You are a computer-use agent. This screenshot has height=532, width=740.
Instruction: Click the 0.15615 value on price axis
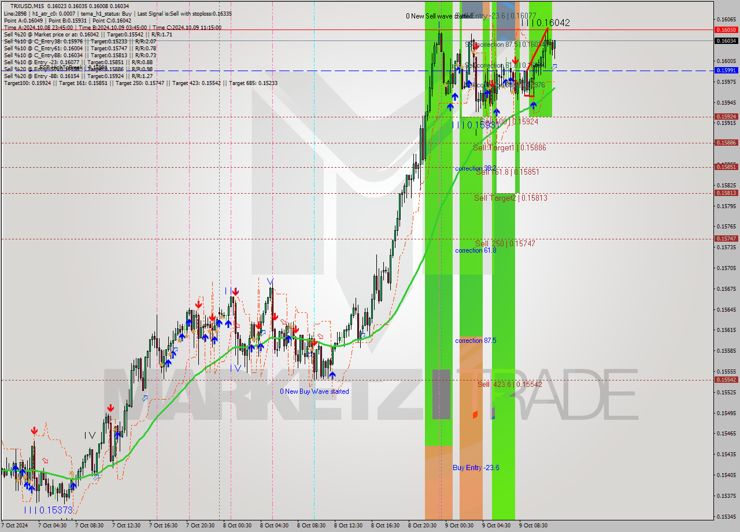point(726,330)
